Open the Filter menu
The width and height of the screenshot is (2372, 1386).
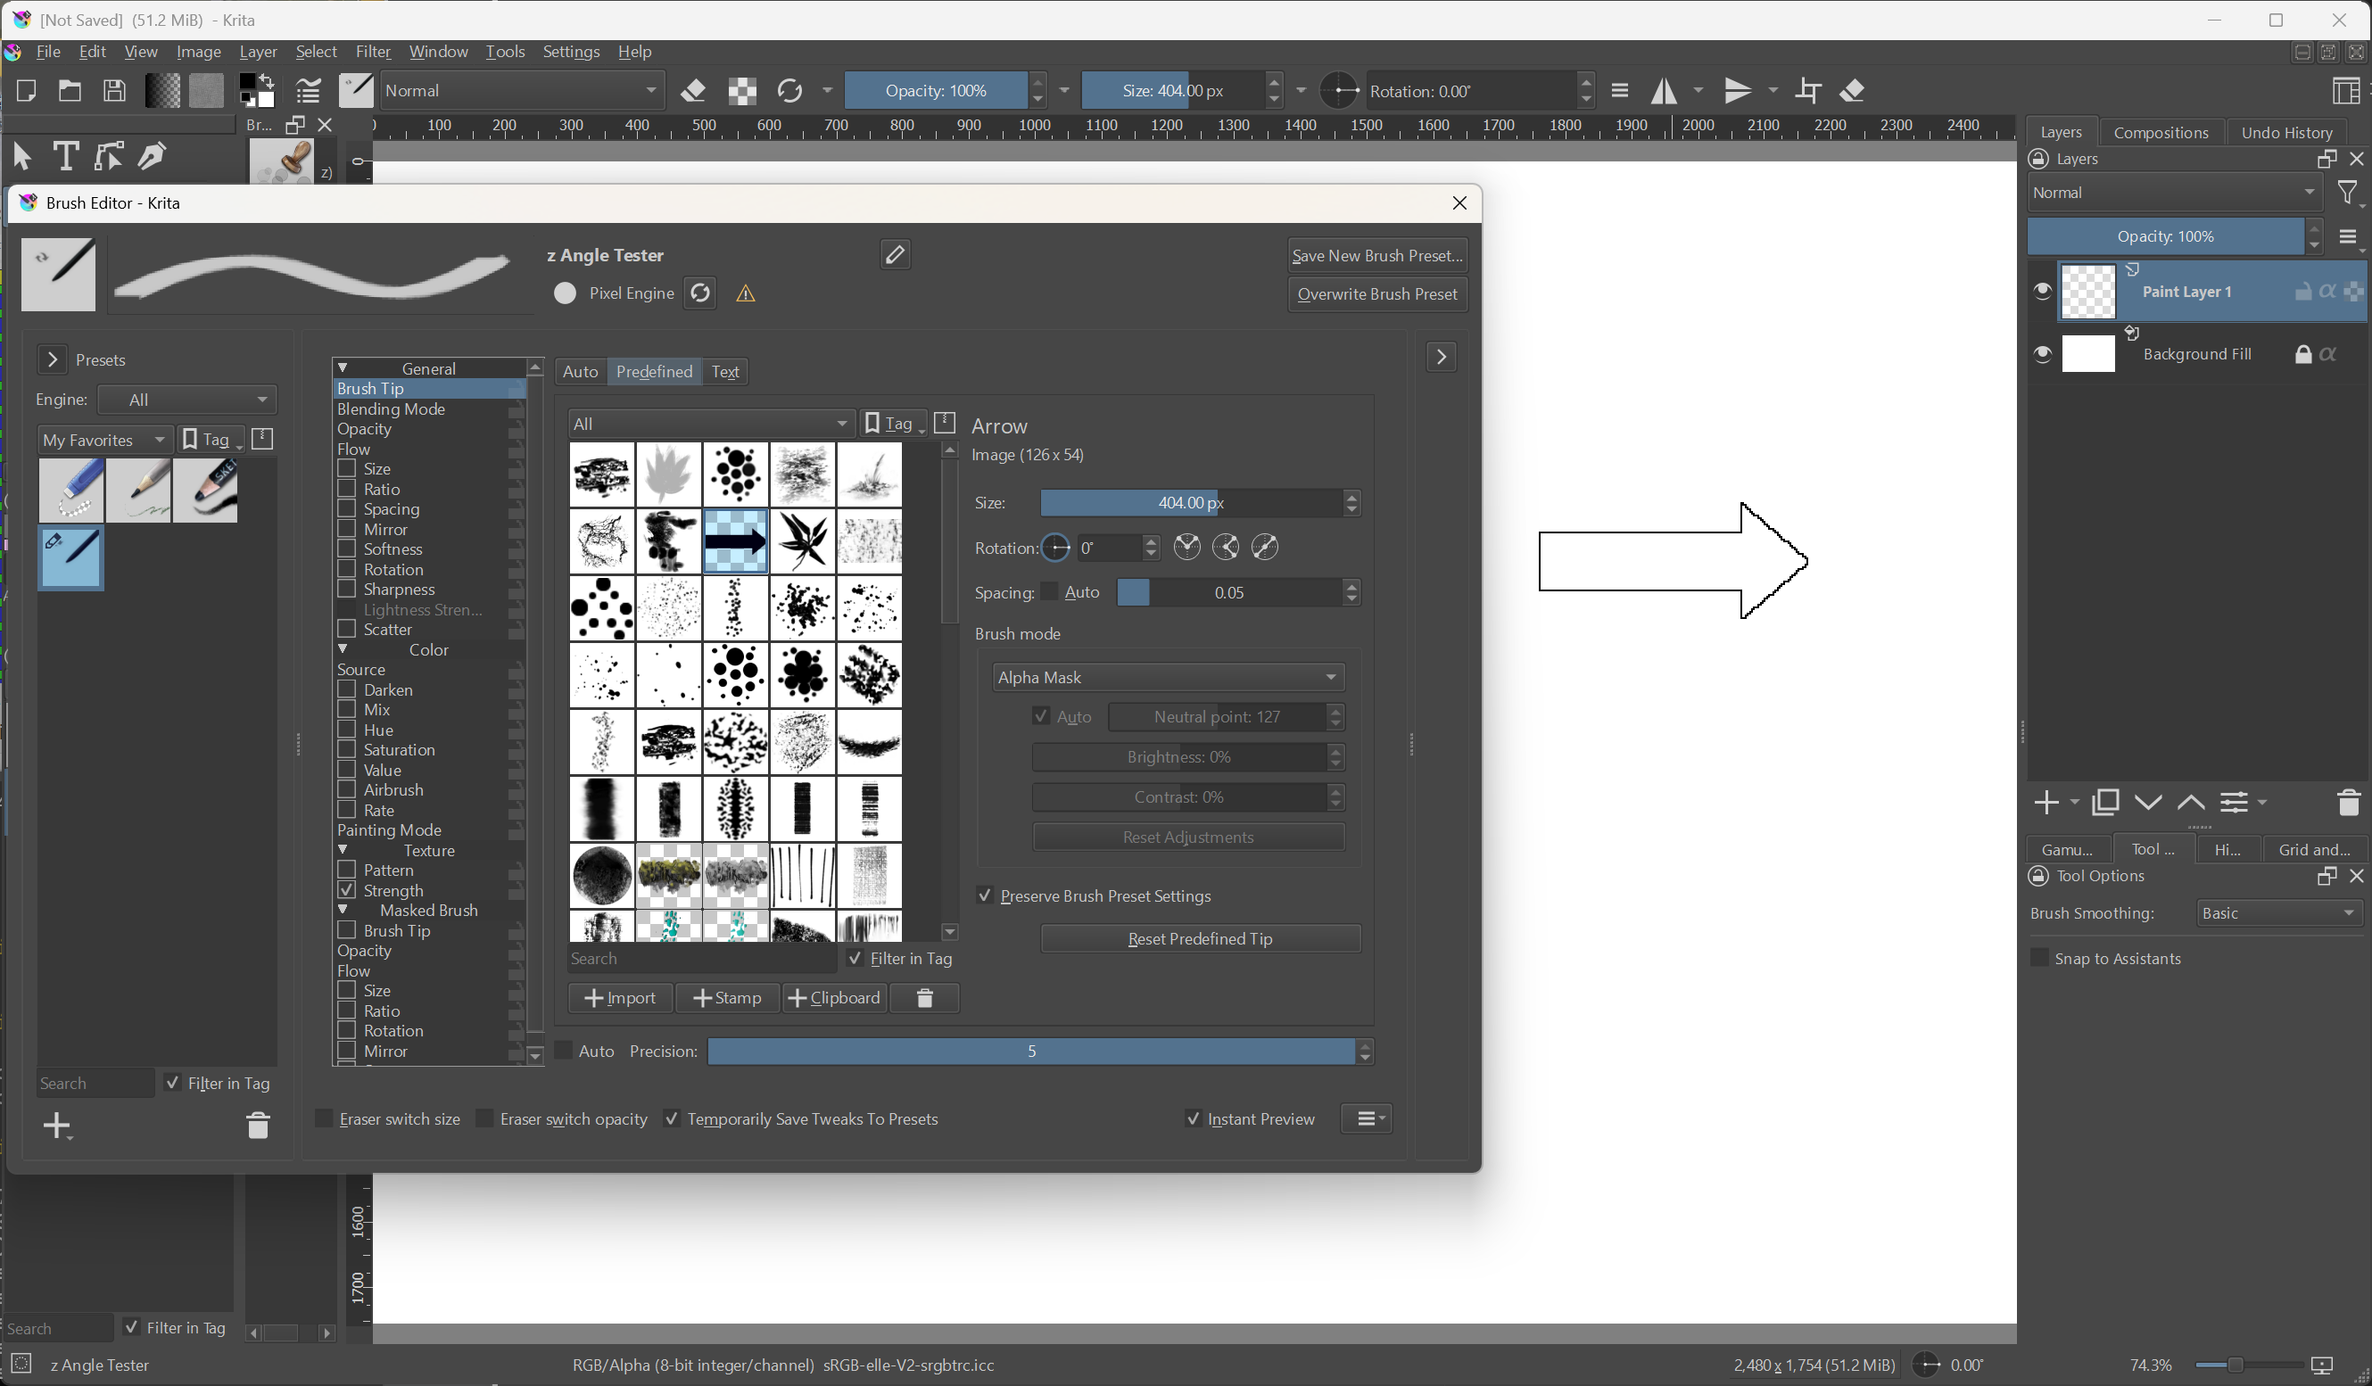pos(373,52)
